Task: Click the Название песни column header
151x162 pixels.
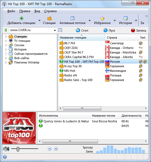Action: [x=105, y=116]
